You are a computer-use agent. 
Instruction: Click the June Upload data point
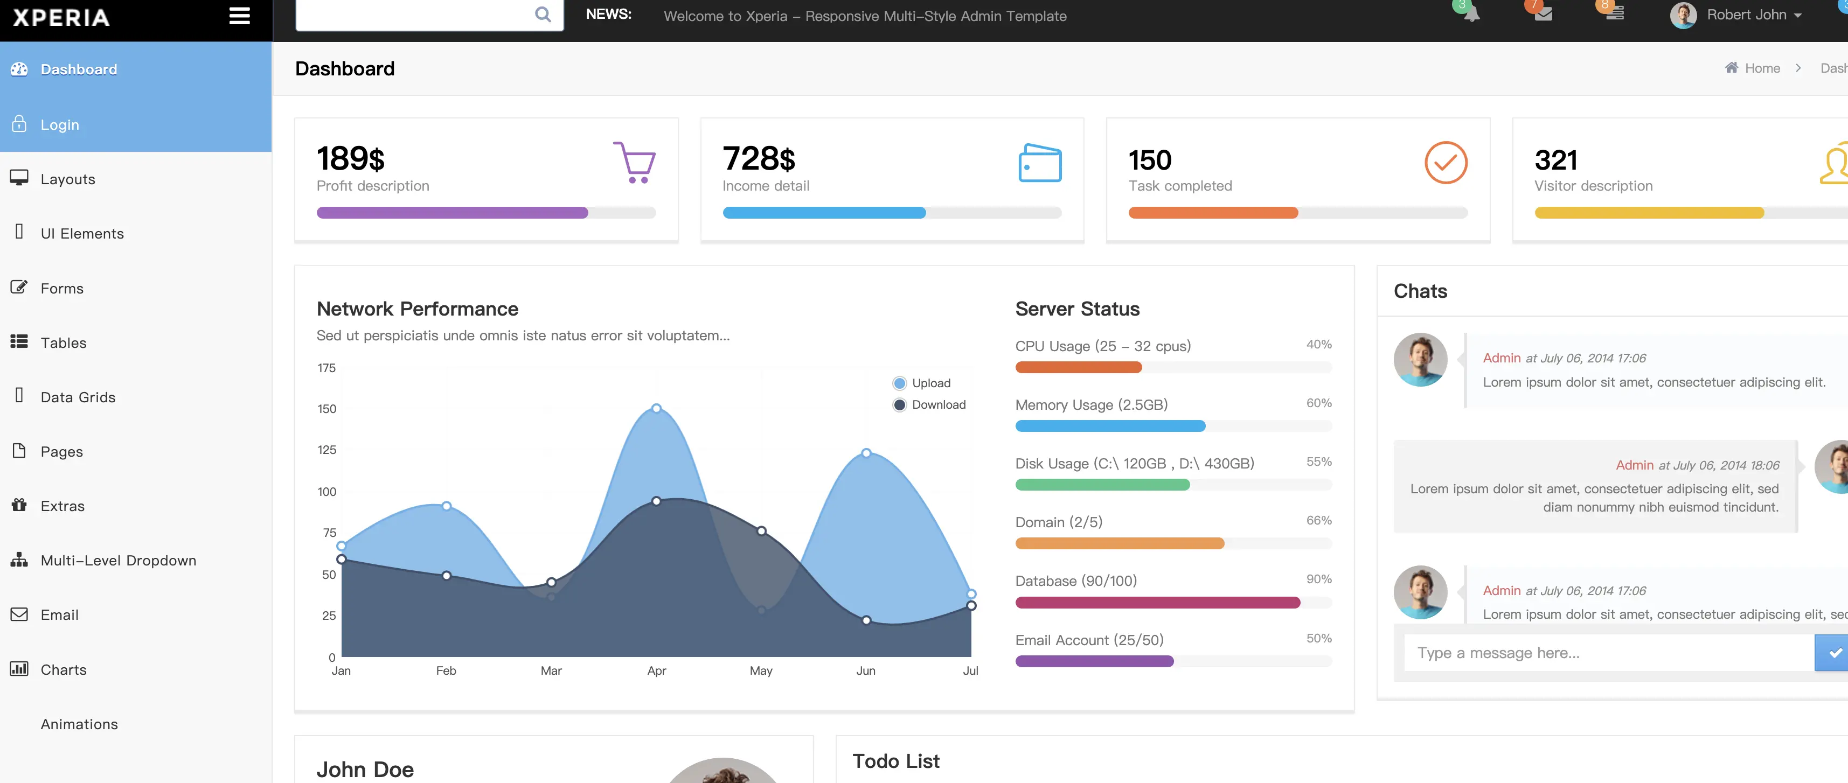(x=866, y=452)
